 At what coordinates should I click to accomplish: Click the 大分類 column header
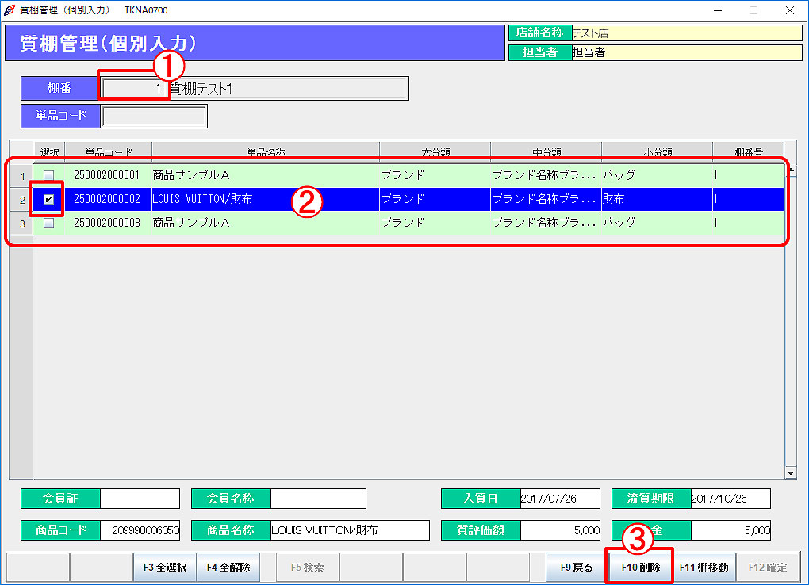[x=435, y=151]
